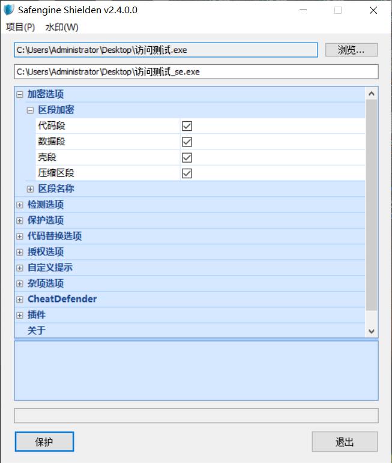The width and height of the screenshot is (392, 463).
Task: Expand the 自定义提示 section
Action: 20,268
